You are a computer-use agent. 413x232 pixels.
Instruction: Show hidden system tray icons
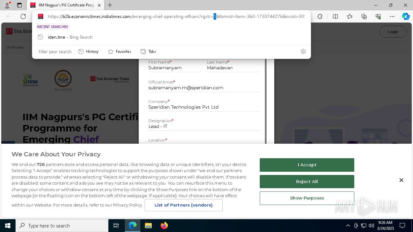pos(348,226)
